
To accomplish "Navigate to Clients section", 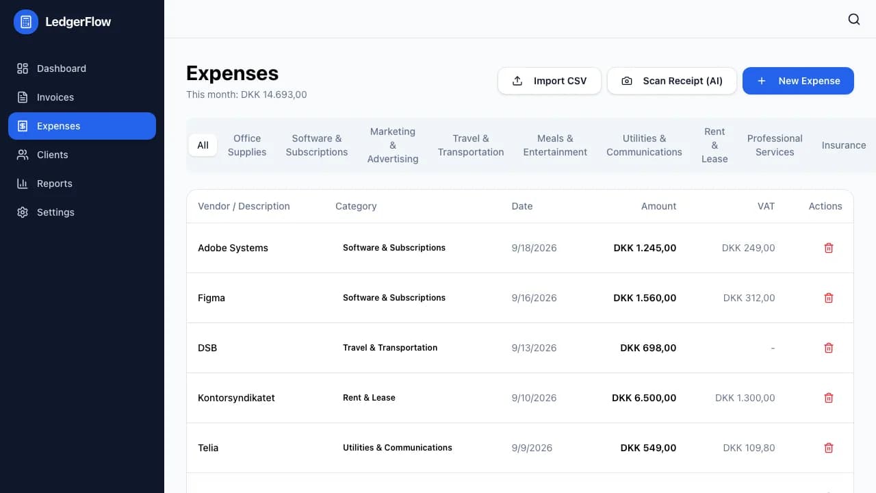I will coord(82,155).
